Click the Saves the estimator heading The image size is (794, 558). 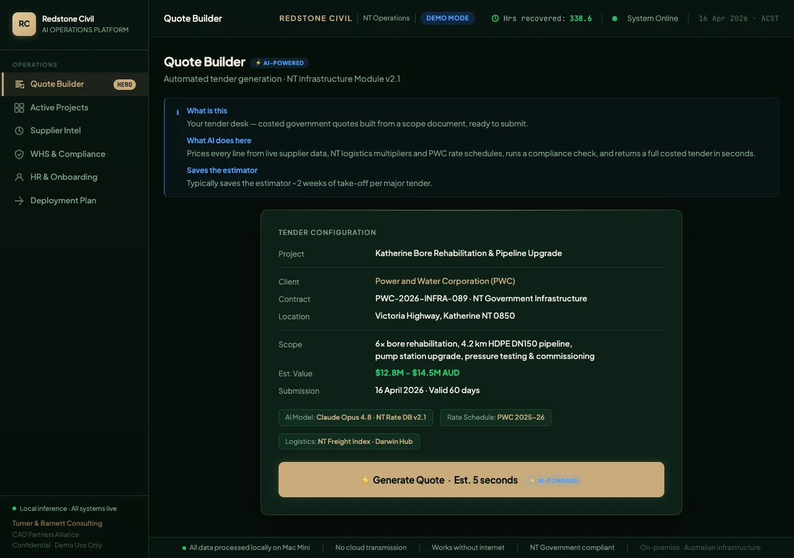click(222, 170)
